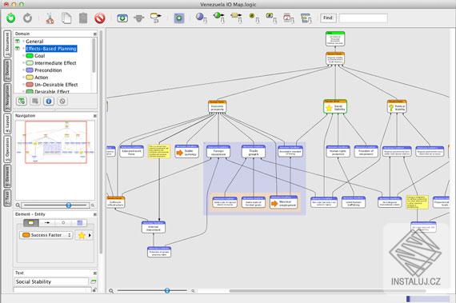Click the highlighted blue square with green dot
The image size is (456, 303).
tap(179, 18)
